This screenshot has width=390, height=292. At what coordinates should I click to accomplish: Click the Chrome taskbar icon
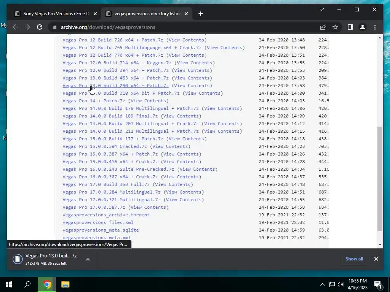tap(46, 284)
